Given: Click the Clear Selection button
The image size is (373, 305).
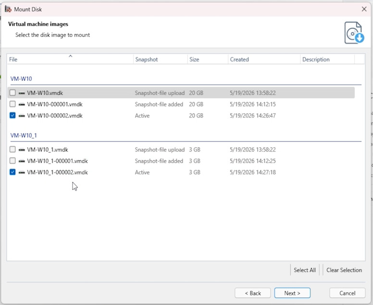Looking at the screenshot, I should coord(344,270).
